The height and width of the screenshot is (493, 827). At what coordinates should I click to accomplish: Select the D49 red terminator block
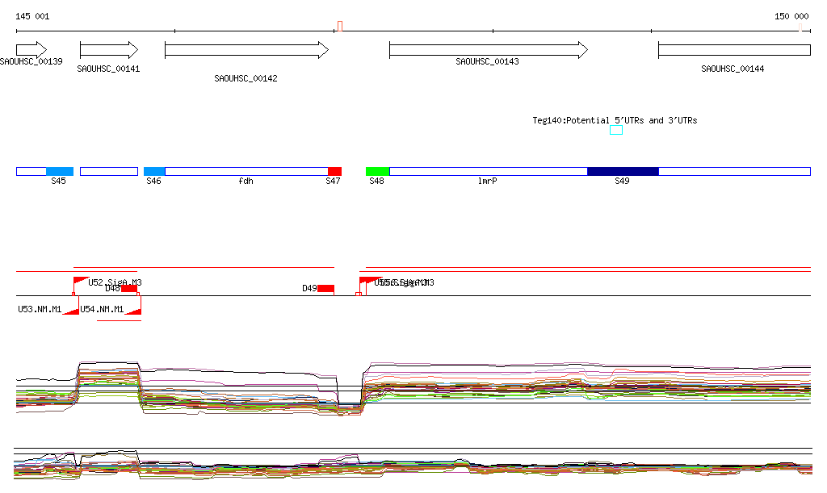click(325, 288)
